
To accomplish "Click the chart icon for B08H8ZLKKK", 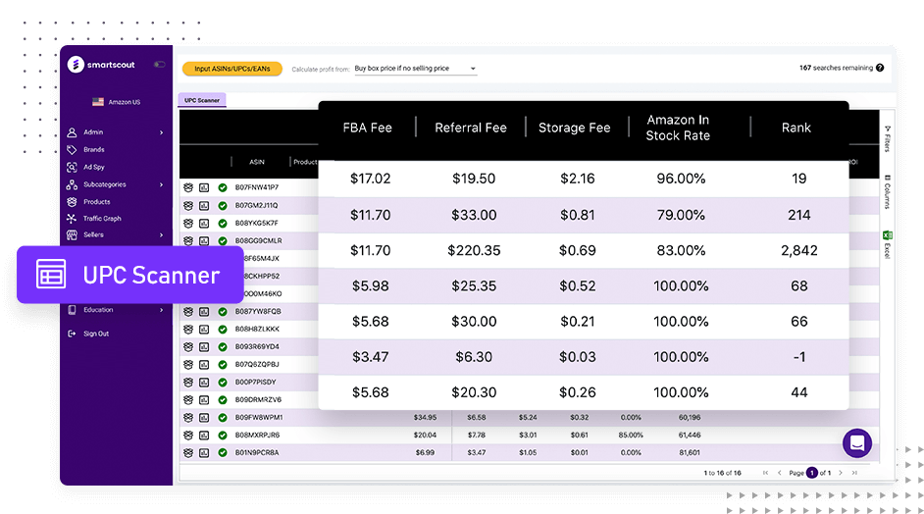I will [x=204, y=329].
